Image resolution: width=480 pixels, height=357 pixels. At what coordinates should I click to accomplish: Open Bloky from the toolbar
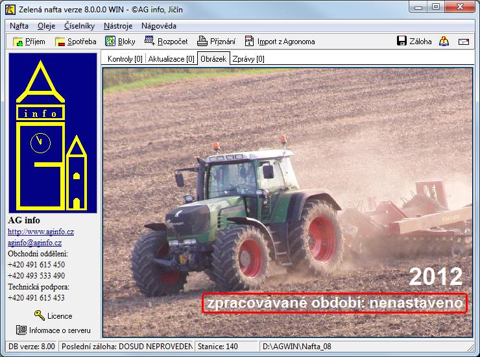(120, 42)
